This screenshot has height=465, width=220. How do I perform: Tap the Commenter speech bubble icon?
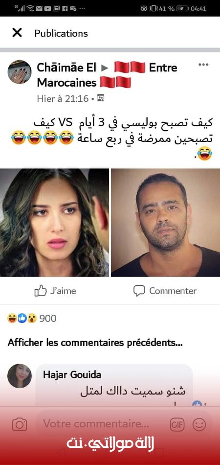coord(139,291)
